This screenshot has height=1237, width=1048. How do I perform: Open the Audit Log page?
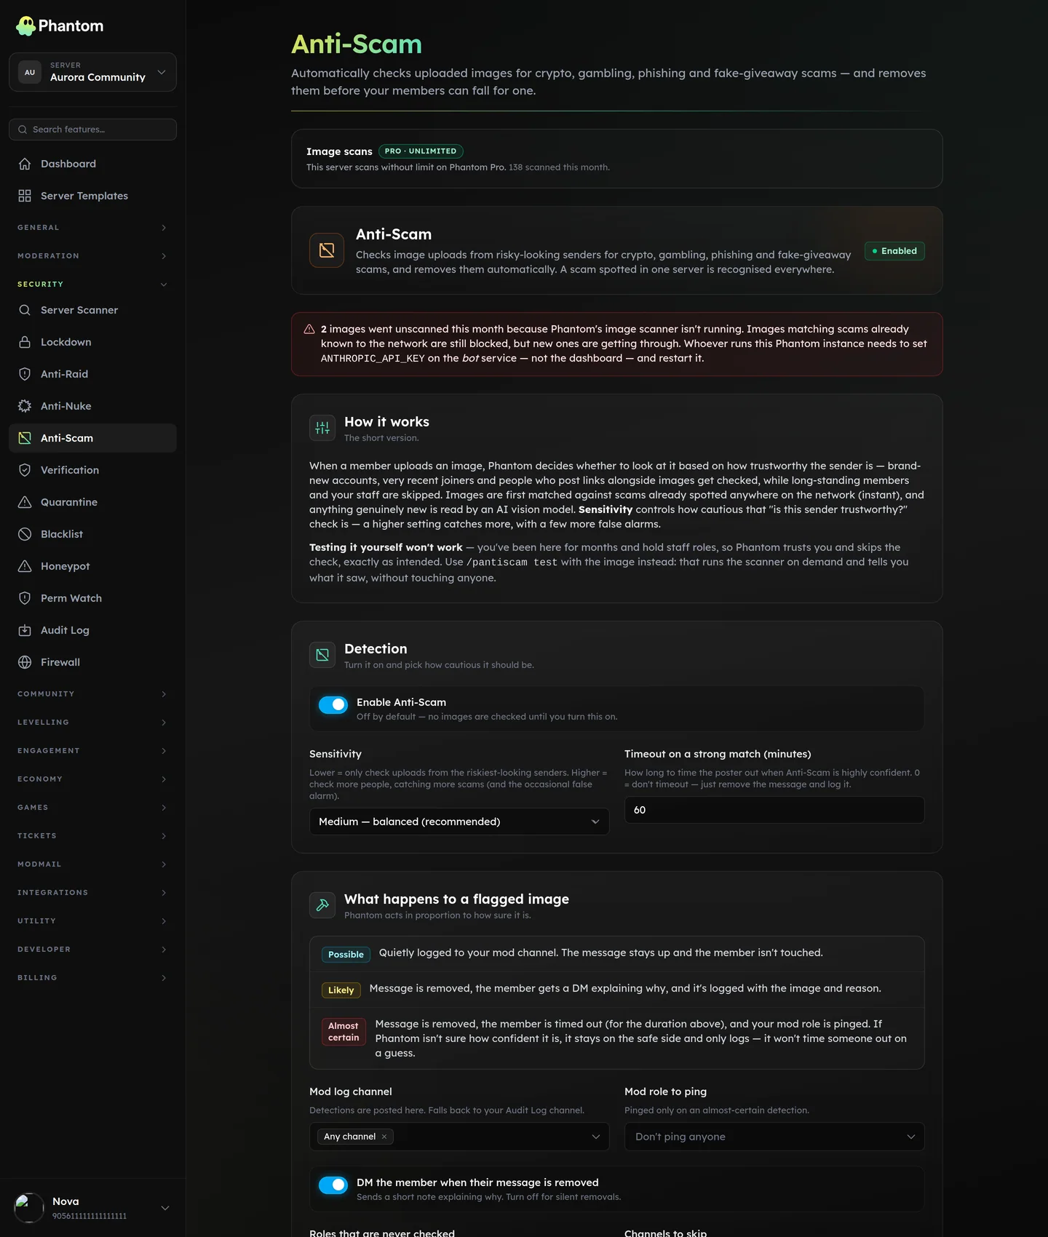(x=92, y=630)
